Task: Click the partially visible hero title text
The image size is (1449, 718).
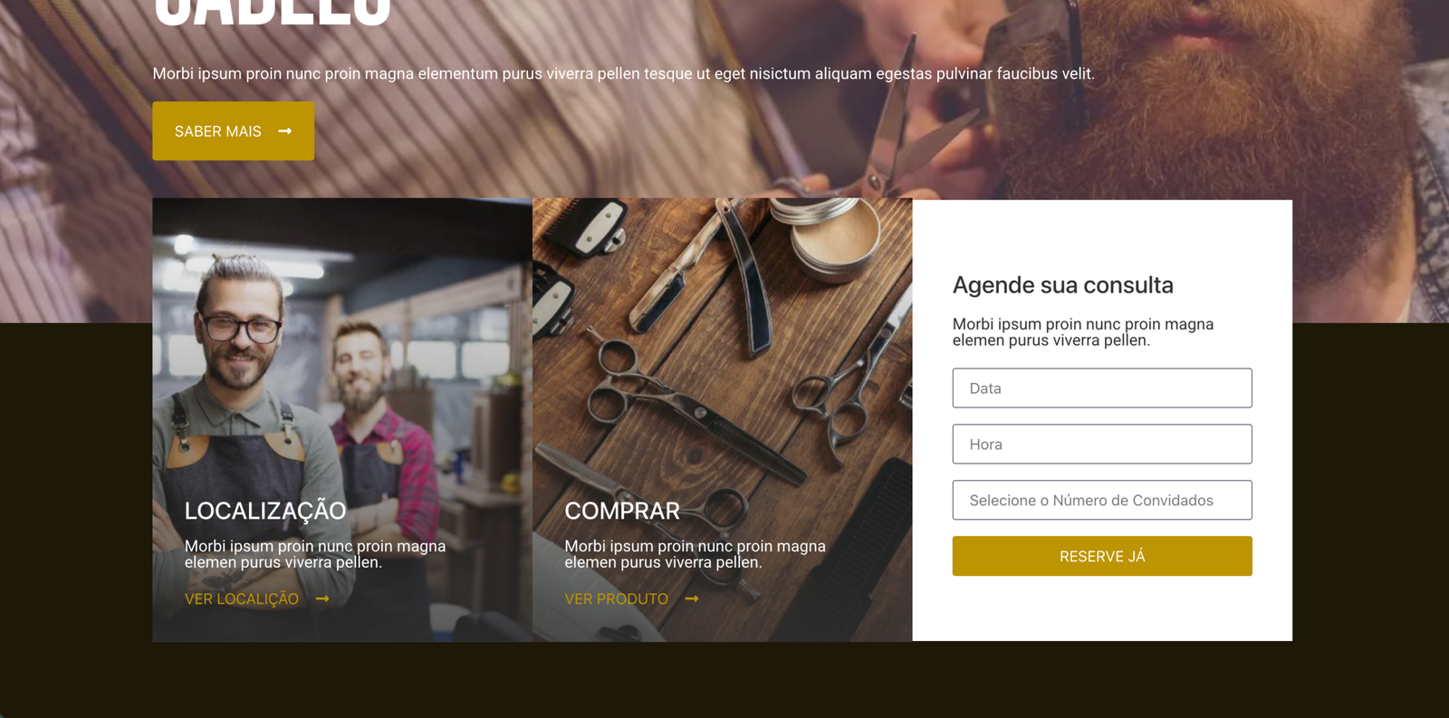Action: (273, 13)
